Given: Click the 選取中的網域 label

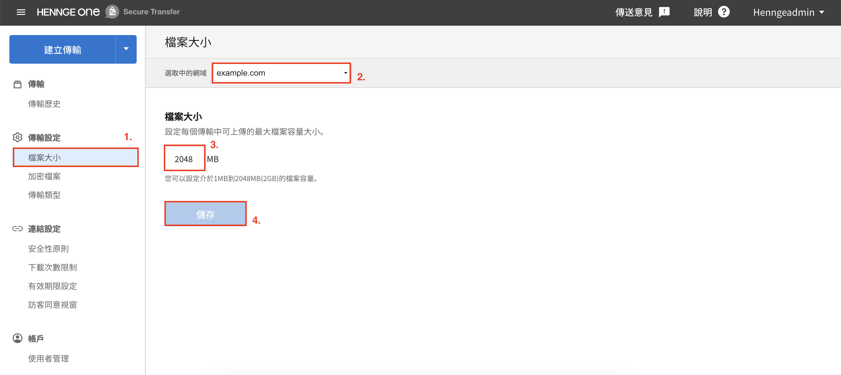Looking at the screenshot, I should pos(185,73).
